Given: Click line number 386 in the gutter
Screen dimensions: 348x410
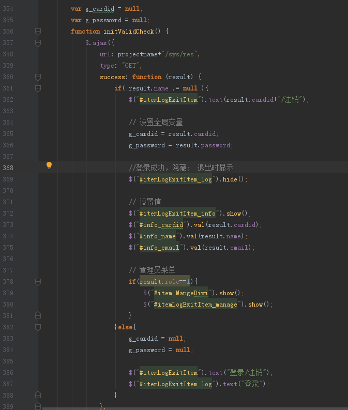Looking at the screenshot, I should (8, 373).
